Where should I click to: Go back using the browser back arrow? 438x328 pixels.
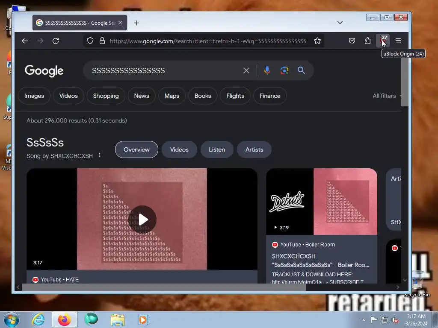(x=25, y=41)
